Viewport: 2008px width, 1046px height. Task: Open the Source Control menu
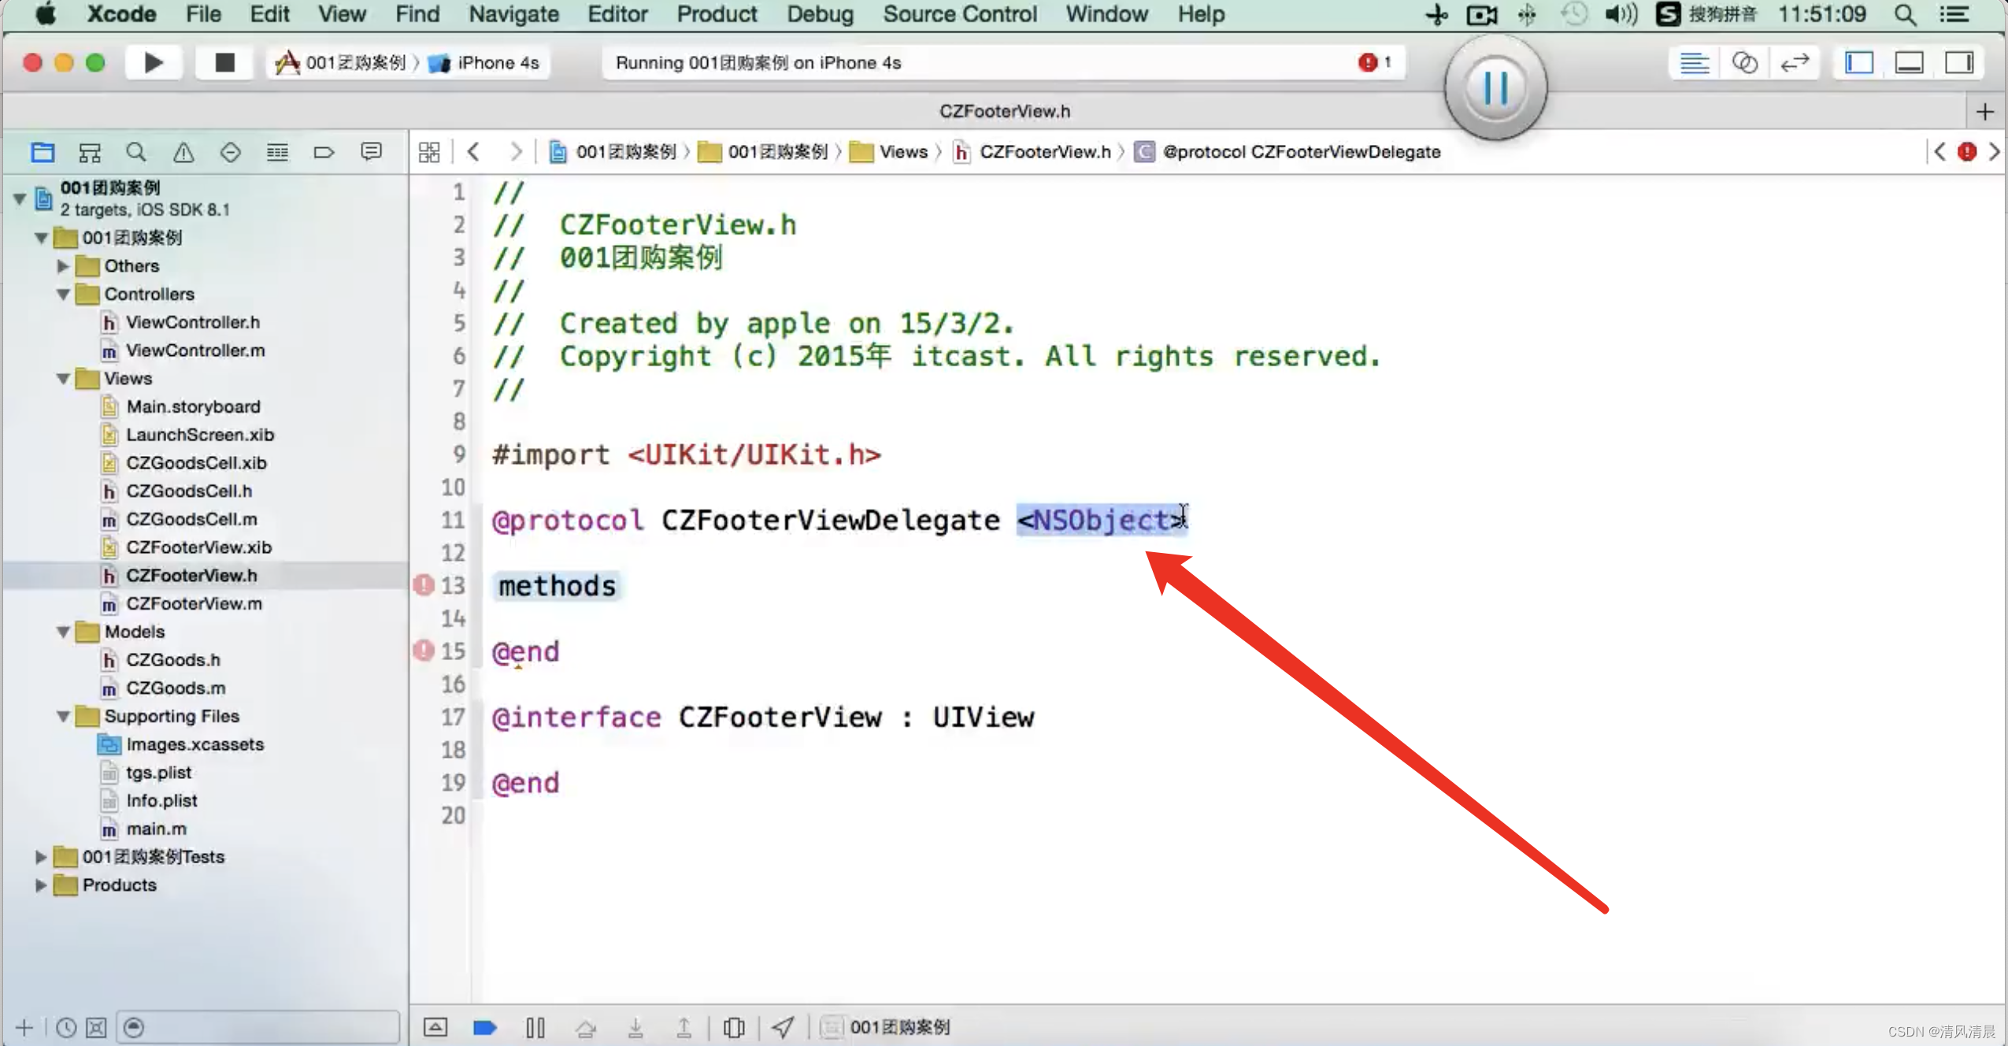[960, 14]
